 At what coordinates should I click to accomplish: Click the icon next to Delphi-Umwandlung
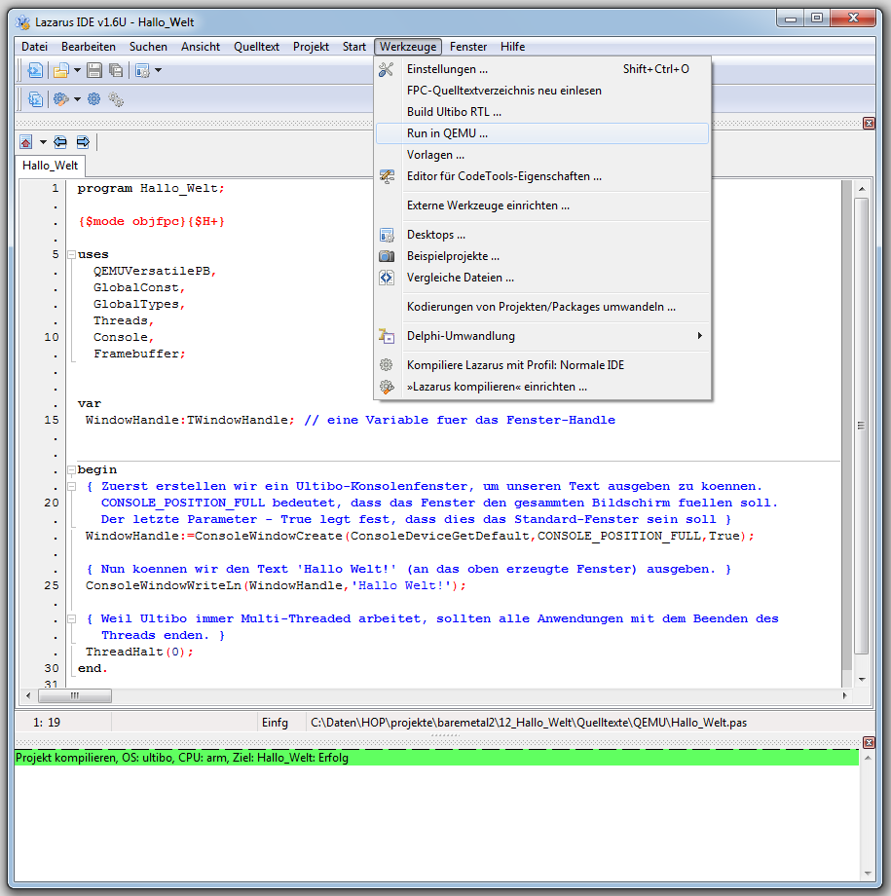(x=387, y=336)
